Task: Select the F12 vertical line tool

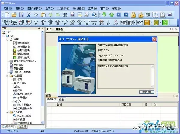Action: 109,23
